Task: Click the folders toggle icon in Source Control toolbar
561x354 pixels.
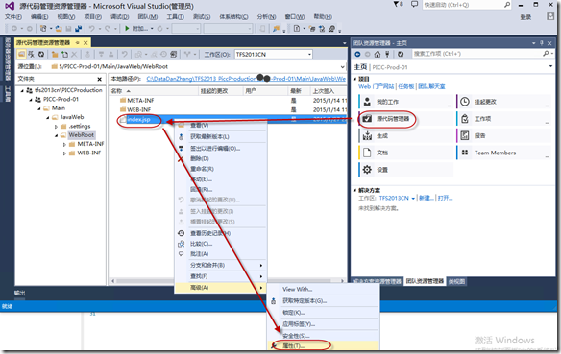Action: click(x=21, y=55)
